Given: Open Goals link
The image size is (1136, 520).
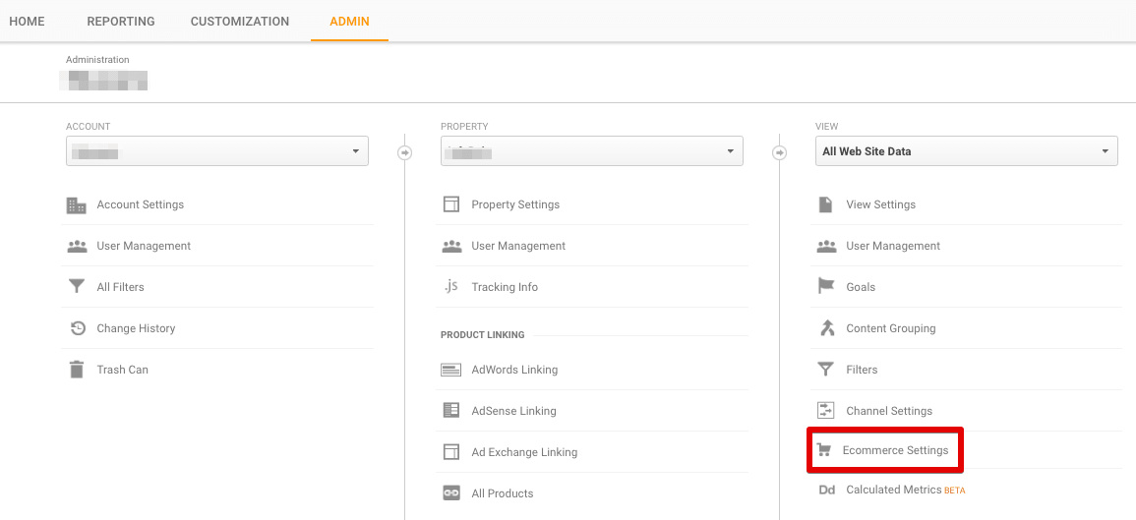Looking at the screenshot, I should (x=860, y=287).
